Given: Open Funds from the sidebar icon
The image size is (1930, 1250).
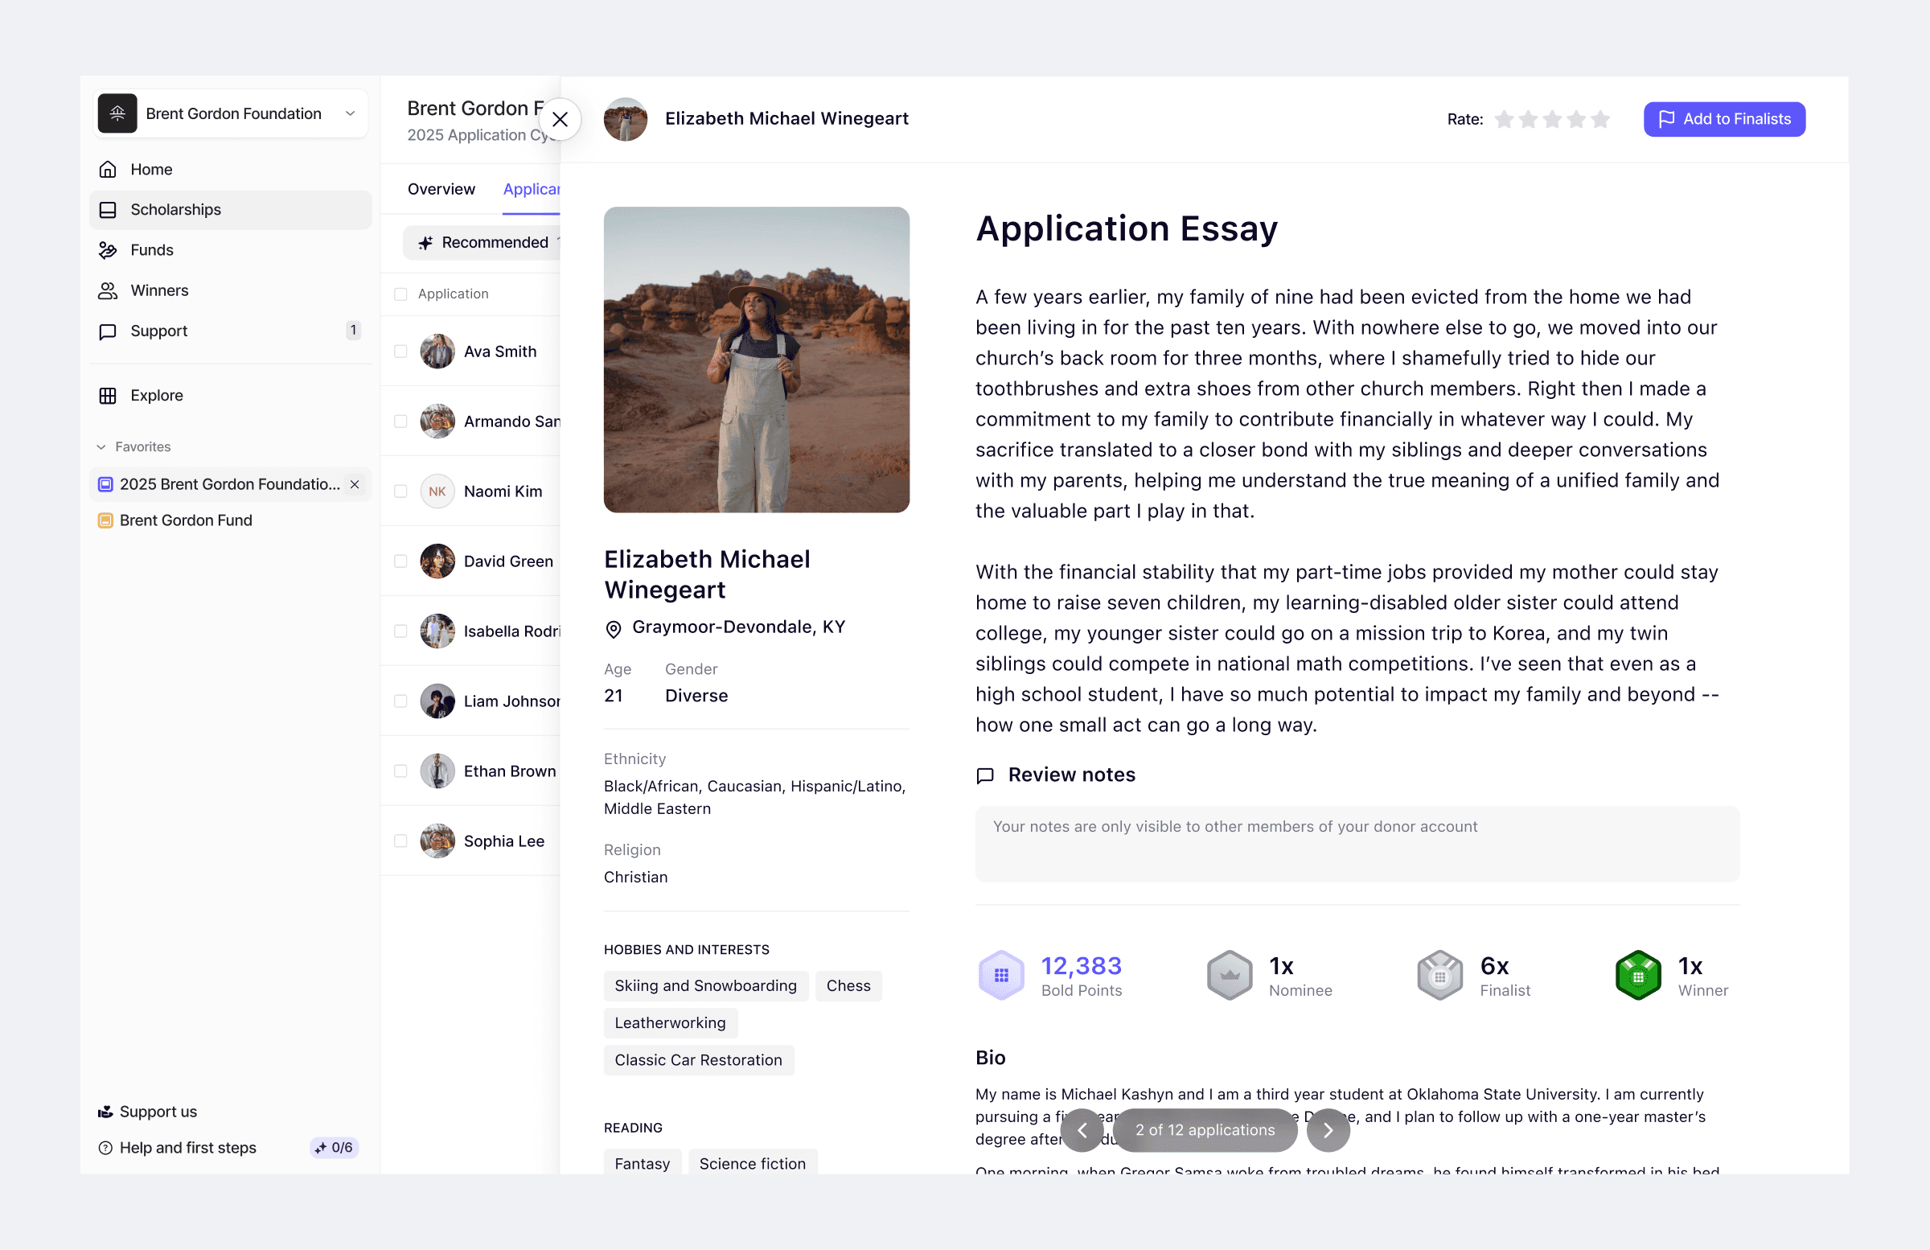Looking at the screenshot, I should click(108, 250).
